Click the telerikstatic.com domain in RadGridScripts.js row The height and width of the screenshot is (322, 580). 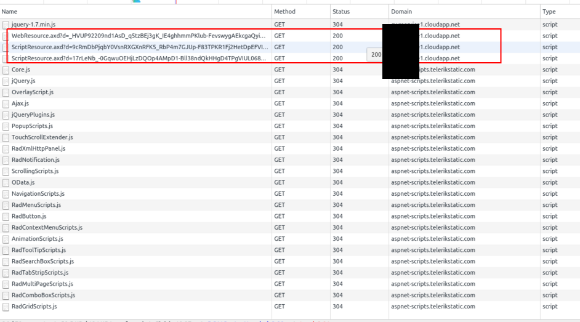[433, 307]
